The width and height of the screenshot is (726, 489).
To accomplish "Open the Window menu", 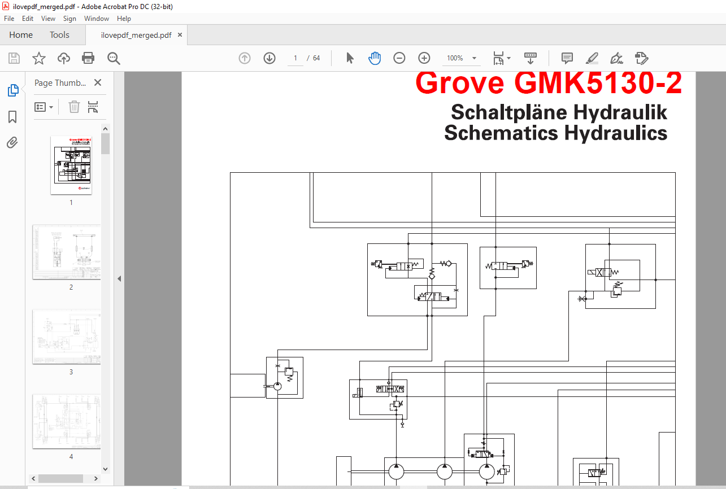I will tap(97, 19).
